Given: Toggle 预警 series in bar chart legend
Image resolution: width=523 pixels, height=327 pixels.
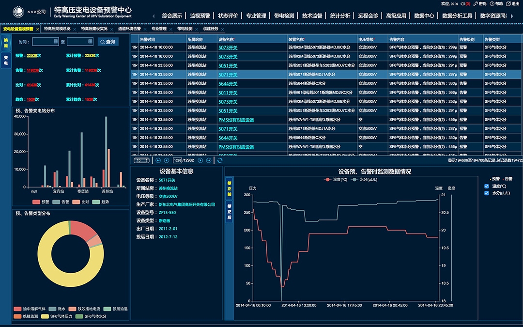Looking at the screenshot, I should [42, 202].
